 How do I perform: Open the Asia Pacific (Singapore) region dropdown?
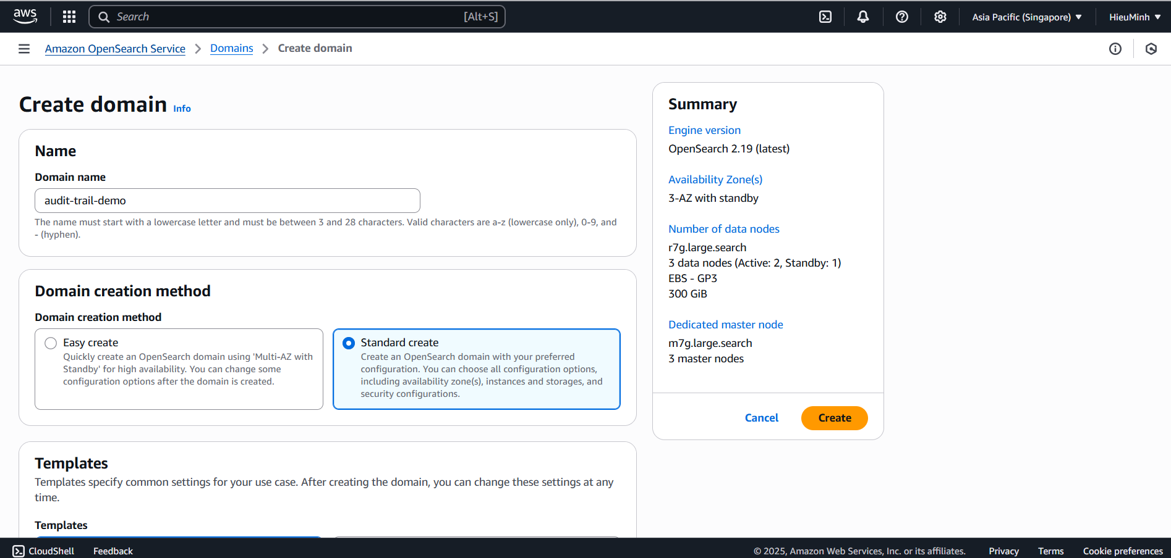pyautogui.click(x=1027, y=17)
